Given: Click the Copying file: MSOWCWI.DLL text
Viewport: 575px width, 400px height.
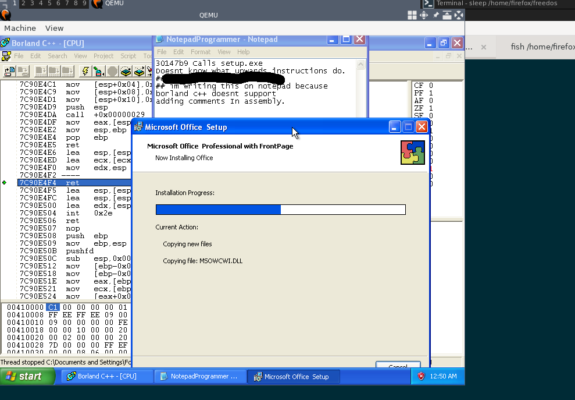Looking at the screenshot, I should tap(203, 261).
